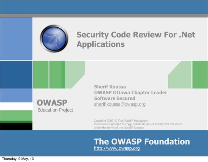
Task: Select the 'Copyright 2007 © The OWASP Foundation' line
Action: (x=121, y=121)
